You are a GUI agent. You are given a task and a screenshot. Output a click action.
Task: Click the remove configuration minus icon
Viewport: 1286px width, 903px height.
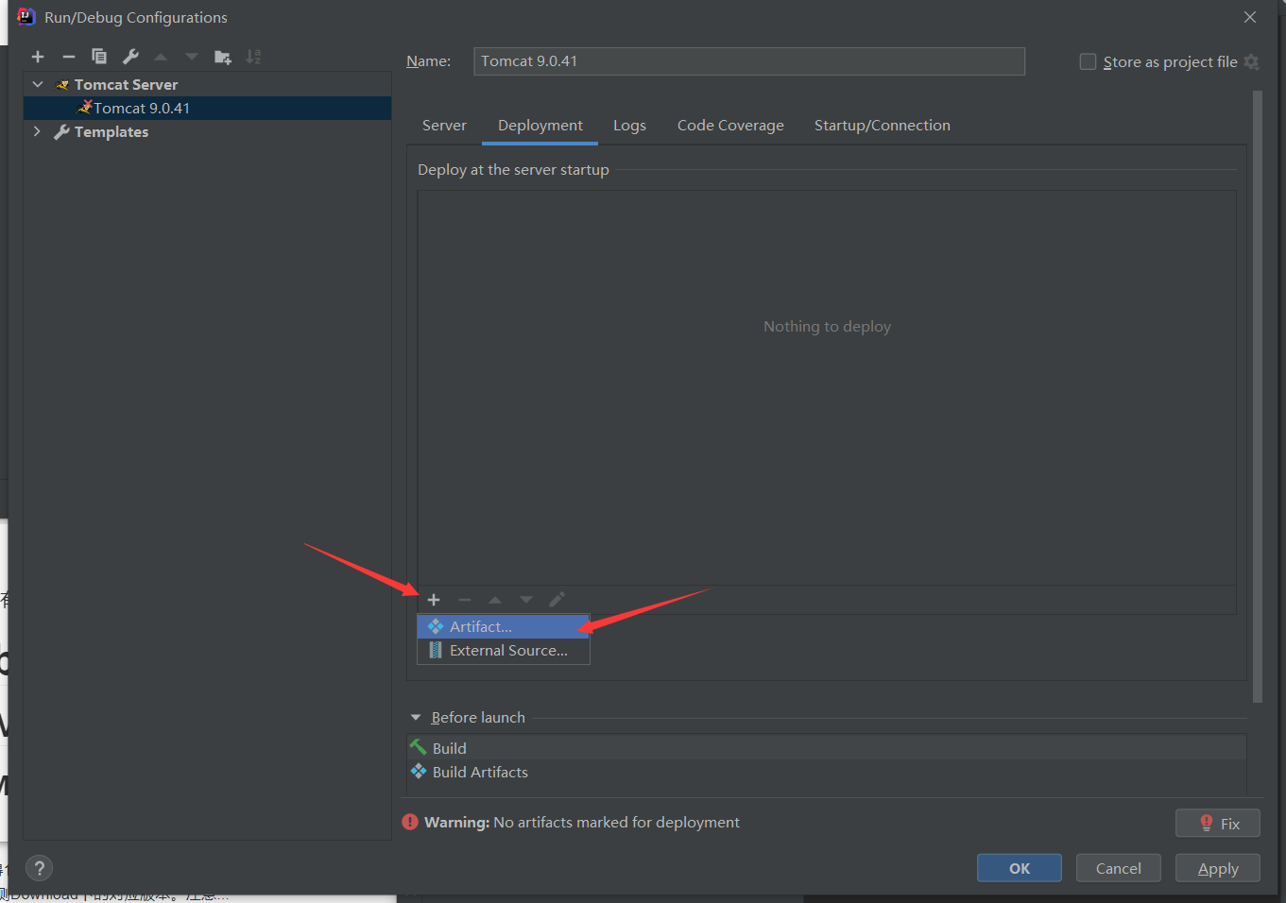68,57
